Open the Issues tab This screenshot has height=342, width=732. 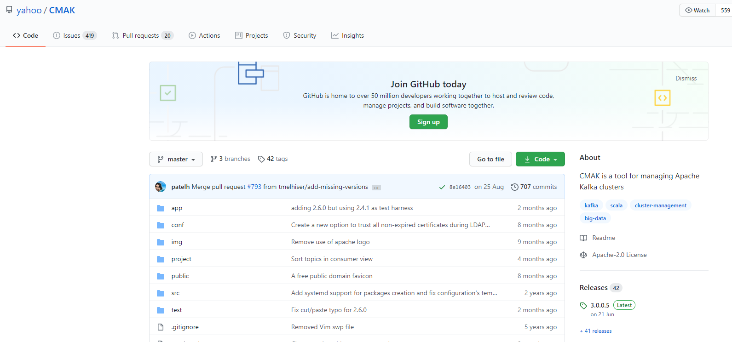point(75,35)
